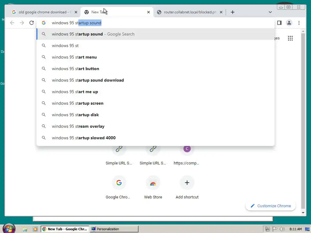
Task: Choose suggestion 'windows 95 start button'
Action: tap(156, 69)
